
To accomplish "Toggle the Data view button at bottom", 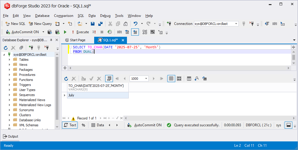I will coord(98,125).
